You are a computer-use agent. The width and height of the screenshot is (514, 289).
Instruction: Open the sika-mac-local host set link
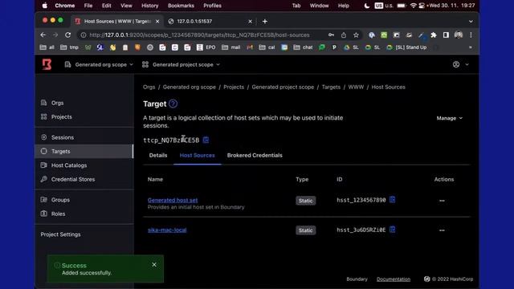(x=167, y=230)
